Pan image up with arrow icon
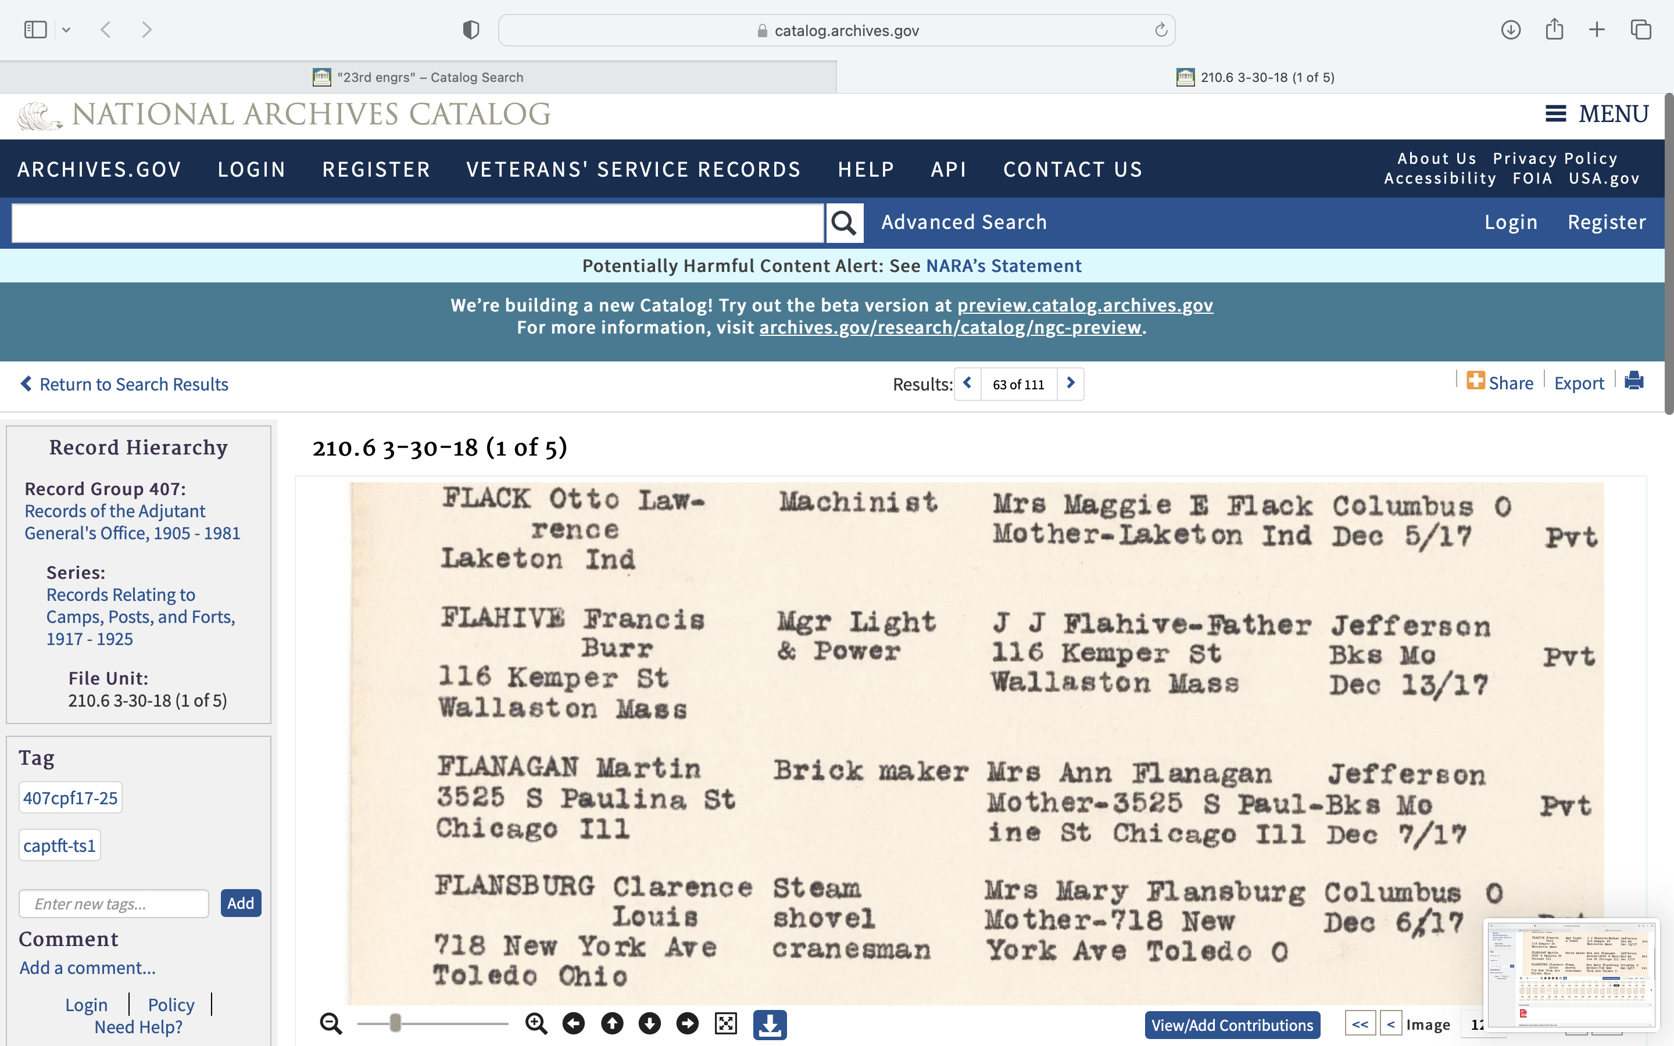This screenshot has height=1046, width=1674. [611, 1024]
